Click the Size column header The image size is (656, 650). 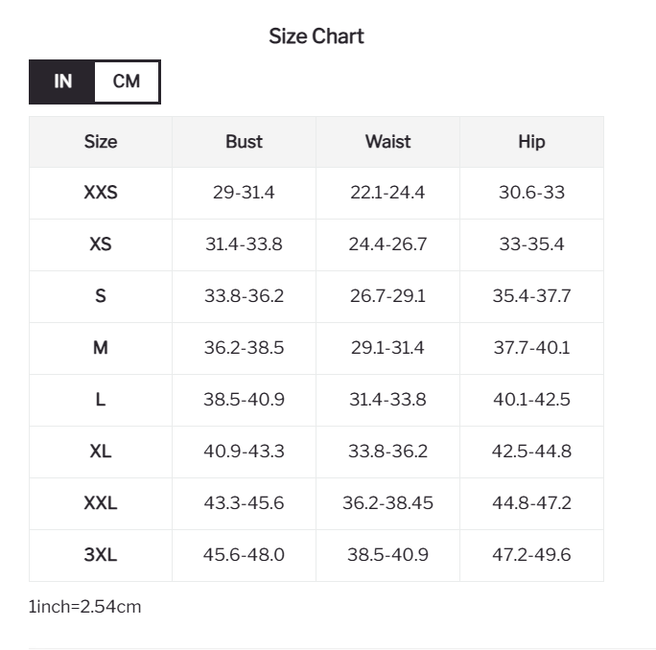pyautogui.click(x=101, y=142)
